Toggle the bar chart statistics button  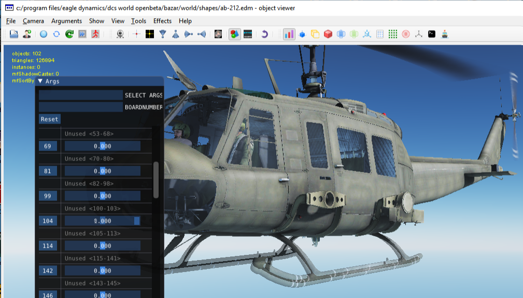point(289,34)
